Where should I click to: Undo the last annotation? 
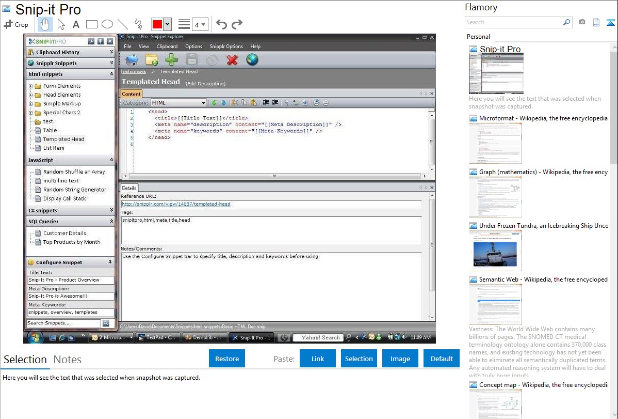coord(221,24)
